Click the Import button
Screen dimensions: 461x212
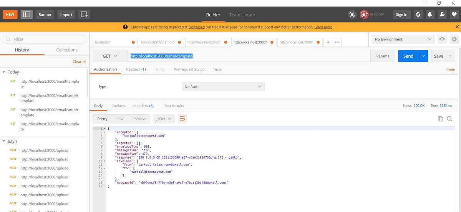click(66, 14)
